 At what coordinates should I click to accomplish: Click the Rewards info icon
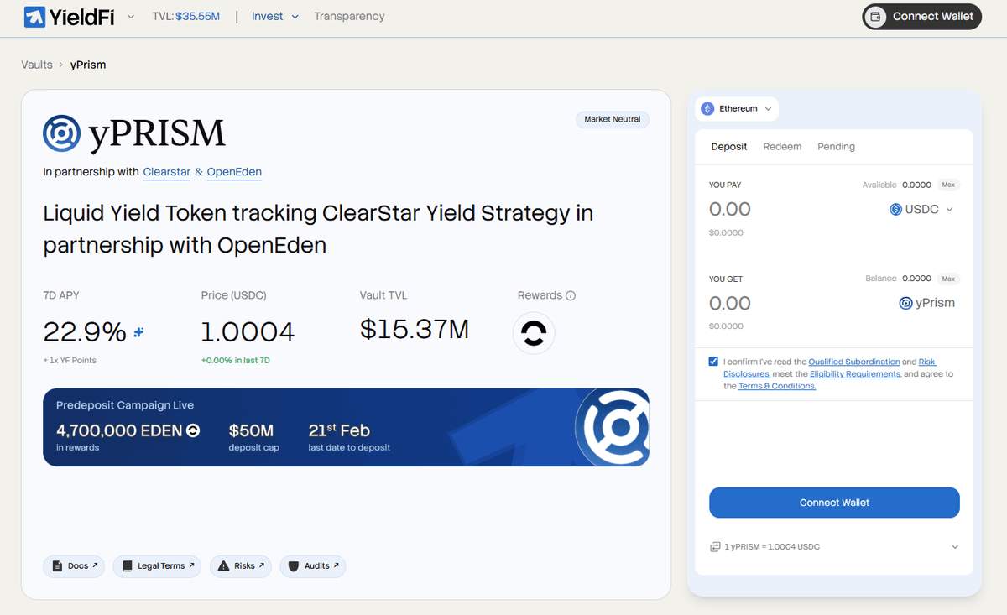click(571, 296)
